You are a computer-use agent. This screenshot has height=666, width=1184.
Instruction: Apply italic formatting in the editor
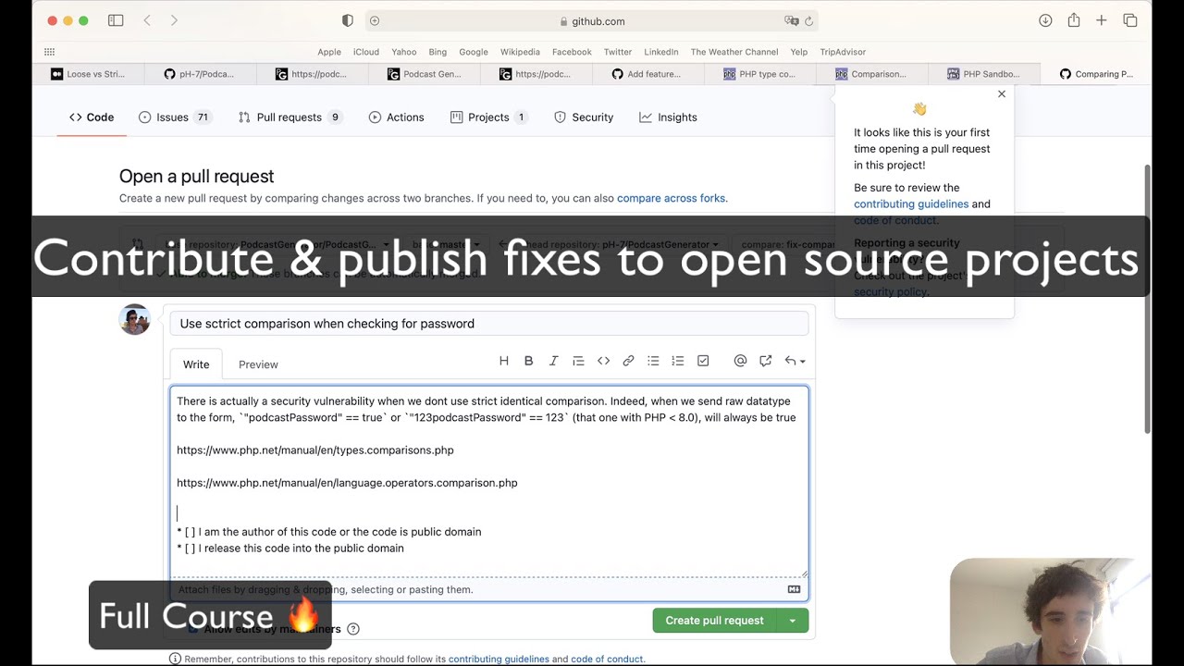click(x=553, y=361)
